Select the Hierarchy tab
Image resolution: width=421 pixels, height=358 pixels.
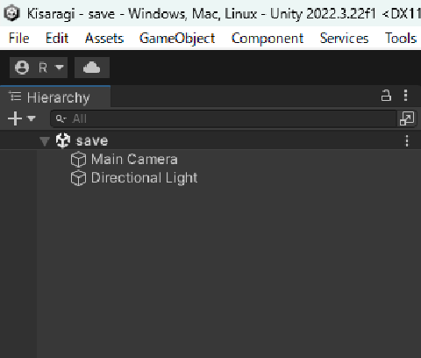pyautogui.click(x=55, y=97)
